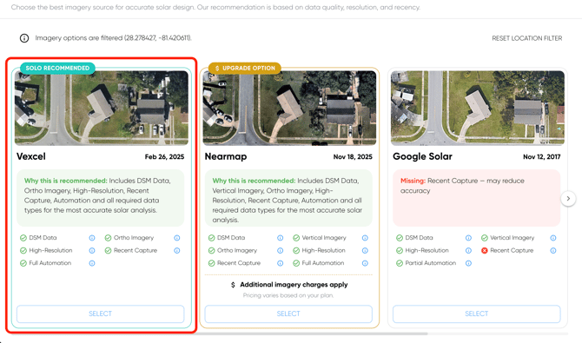Click the Google Solar card title

pos(422,156)
